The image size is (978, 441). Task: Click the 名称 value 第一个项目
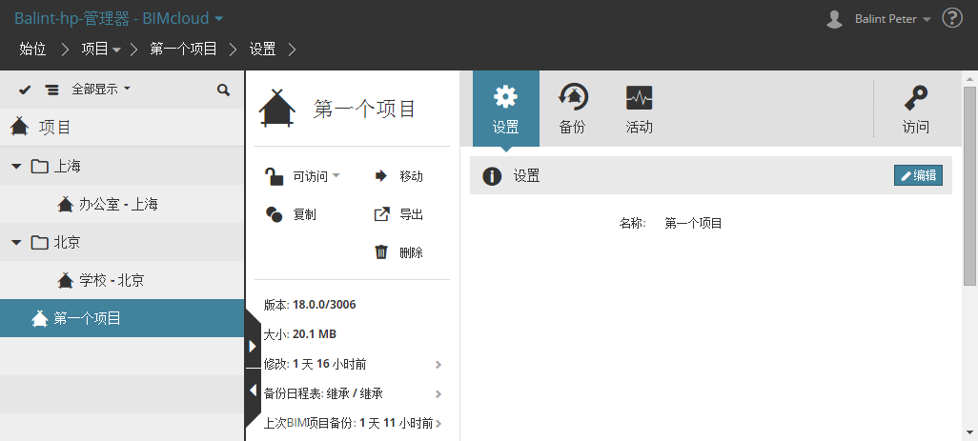coord(694,223)
